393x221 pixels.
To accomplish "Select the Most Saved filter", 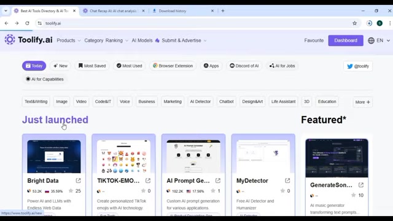I will [x=92, y=66].
